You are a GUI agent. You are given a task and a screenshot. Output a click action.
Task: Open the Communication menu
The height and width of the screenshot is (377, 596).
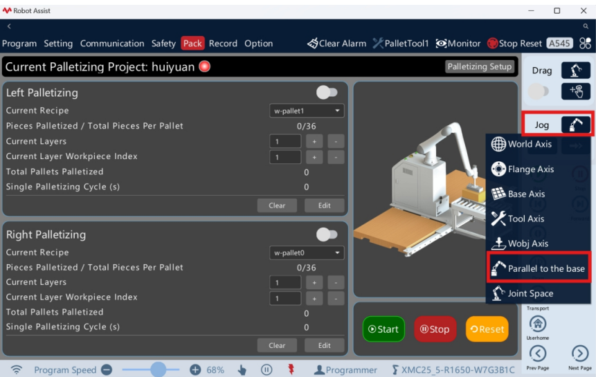click(x=112, y=44)
